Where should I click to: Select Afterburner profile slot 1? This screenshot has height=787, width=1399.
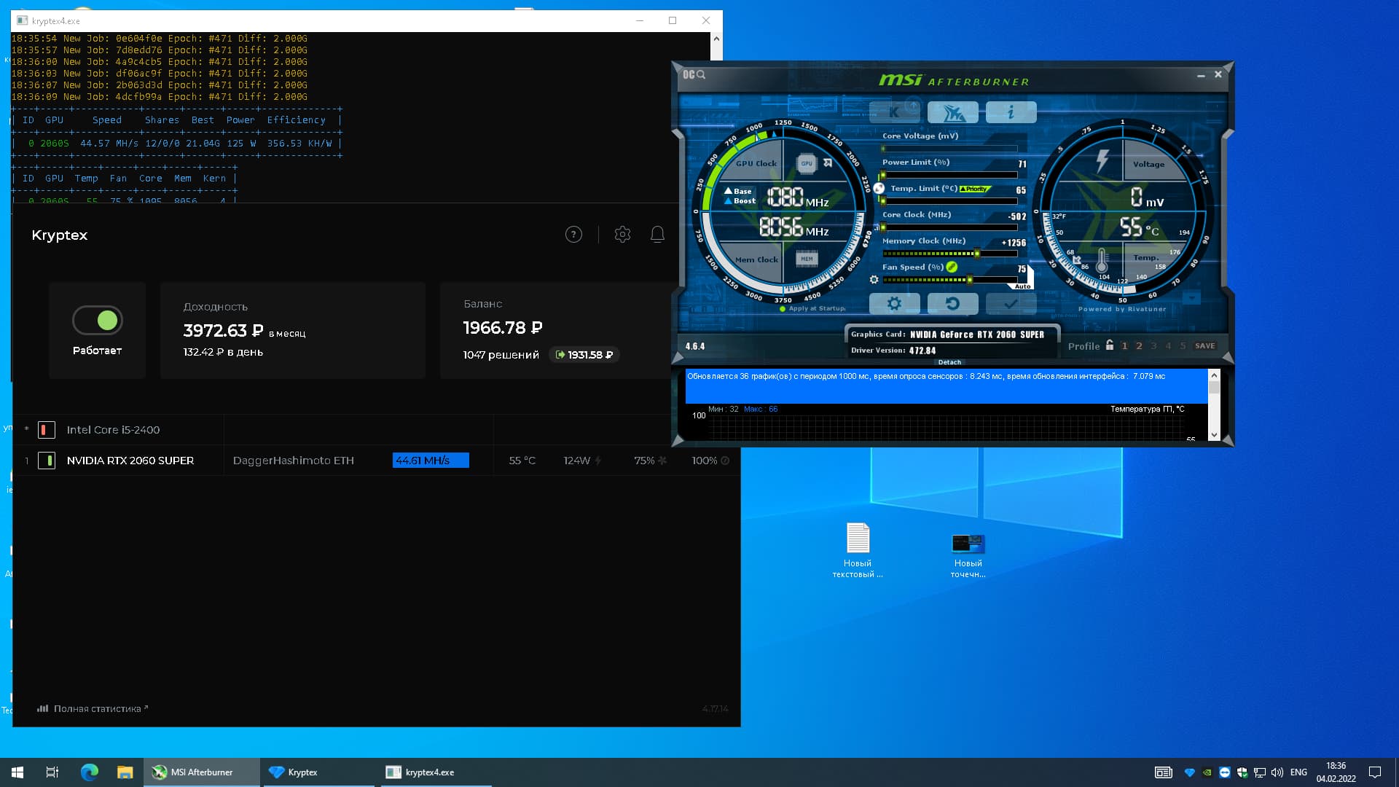1124,346
